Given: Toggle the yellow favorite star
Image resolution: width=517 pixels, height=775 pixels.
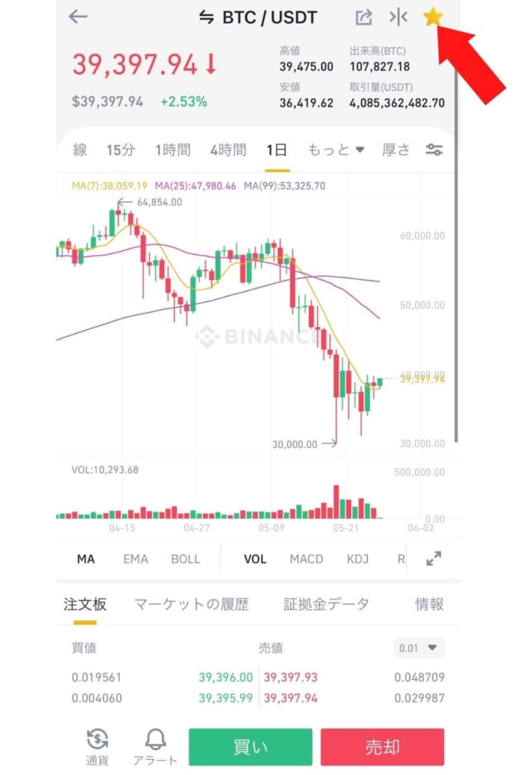Looking at the screenshot, I should [x=433, y=17].
